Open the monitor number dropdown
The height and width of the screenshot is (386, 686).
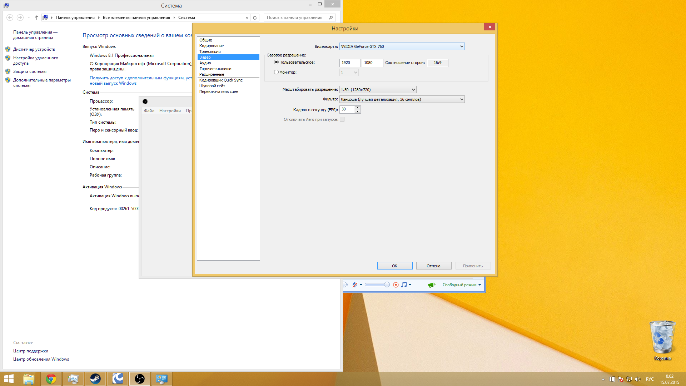349,73
